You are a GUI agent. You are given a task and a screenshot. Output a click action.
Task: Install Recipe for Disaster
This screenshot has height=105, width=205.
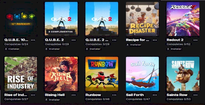pos(134,45)
